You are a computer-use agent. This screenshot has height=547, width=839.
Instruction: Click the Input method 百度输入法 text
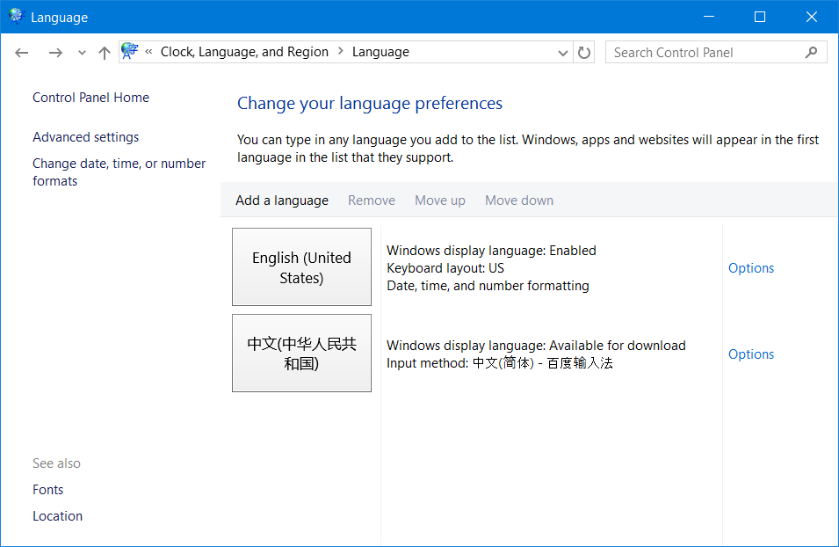coord(500,363)
